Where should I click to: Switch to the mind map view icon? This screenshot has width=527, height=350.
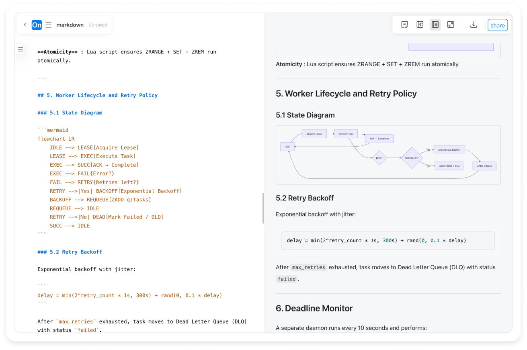point(420,25)
